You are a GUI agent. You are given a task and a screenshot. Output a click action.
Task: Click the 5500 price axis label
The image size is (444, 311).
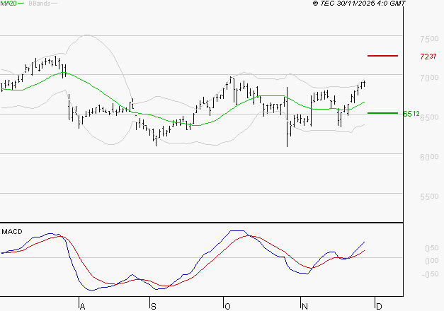(429, 196)
